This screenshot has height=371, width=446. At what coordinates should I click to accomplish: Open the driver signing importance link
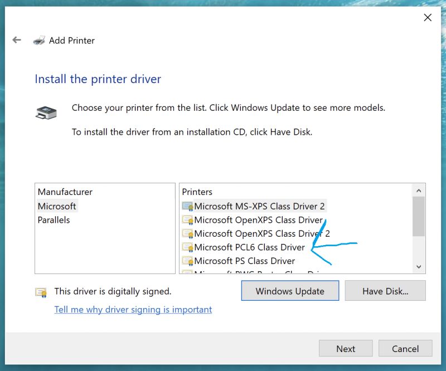134,309
